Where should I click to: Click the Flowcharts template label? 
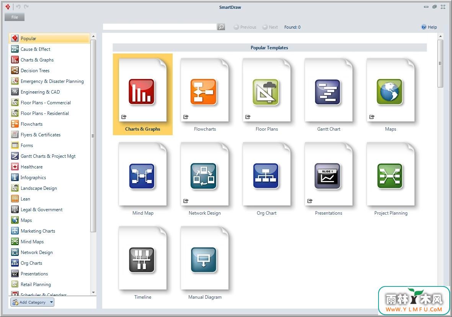click(205, 129)
